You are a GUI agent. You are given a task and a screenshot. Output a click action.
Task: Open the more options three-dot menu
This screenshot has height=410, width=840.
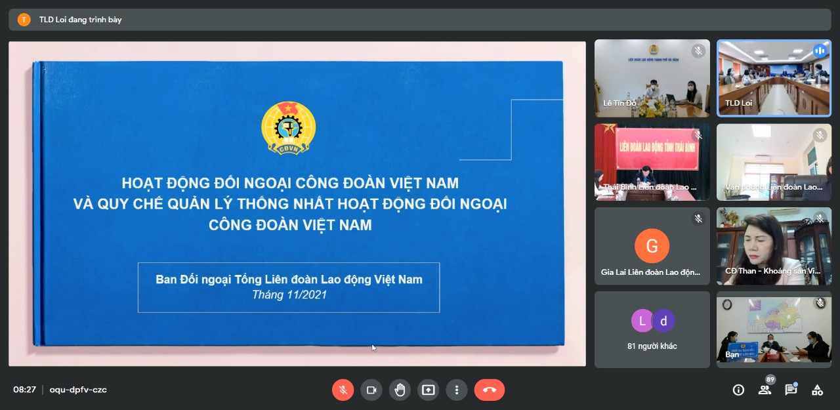point(456,390)
